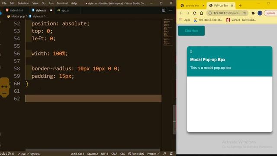Open editor More Actions ellipsis

pos(170,10)
